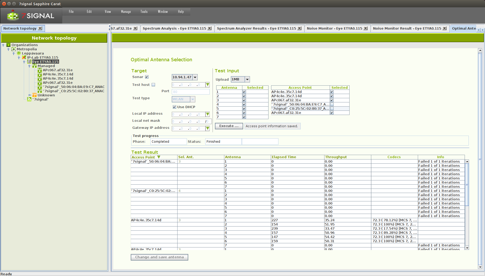Toggle the Use DHCP checkbox
This screenshot has height=276, width=485.
pos(174,107)
